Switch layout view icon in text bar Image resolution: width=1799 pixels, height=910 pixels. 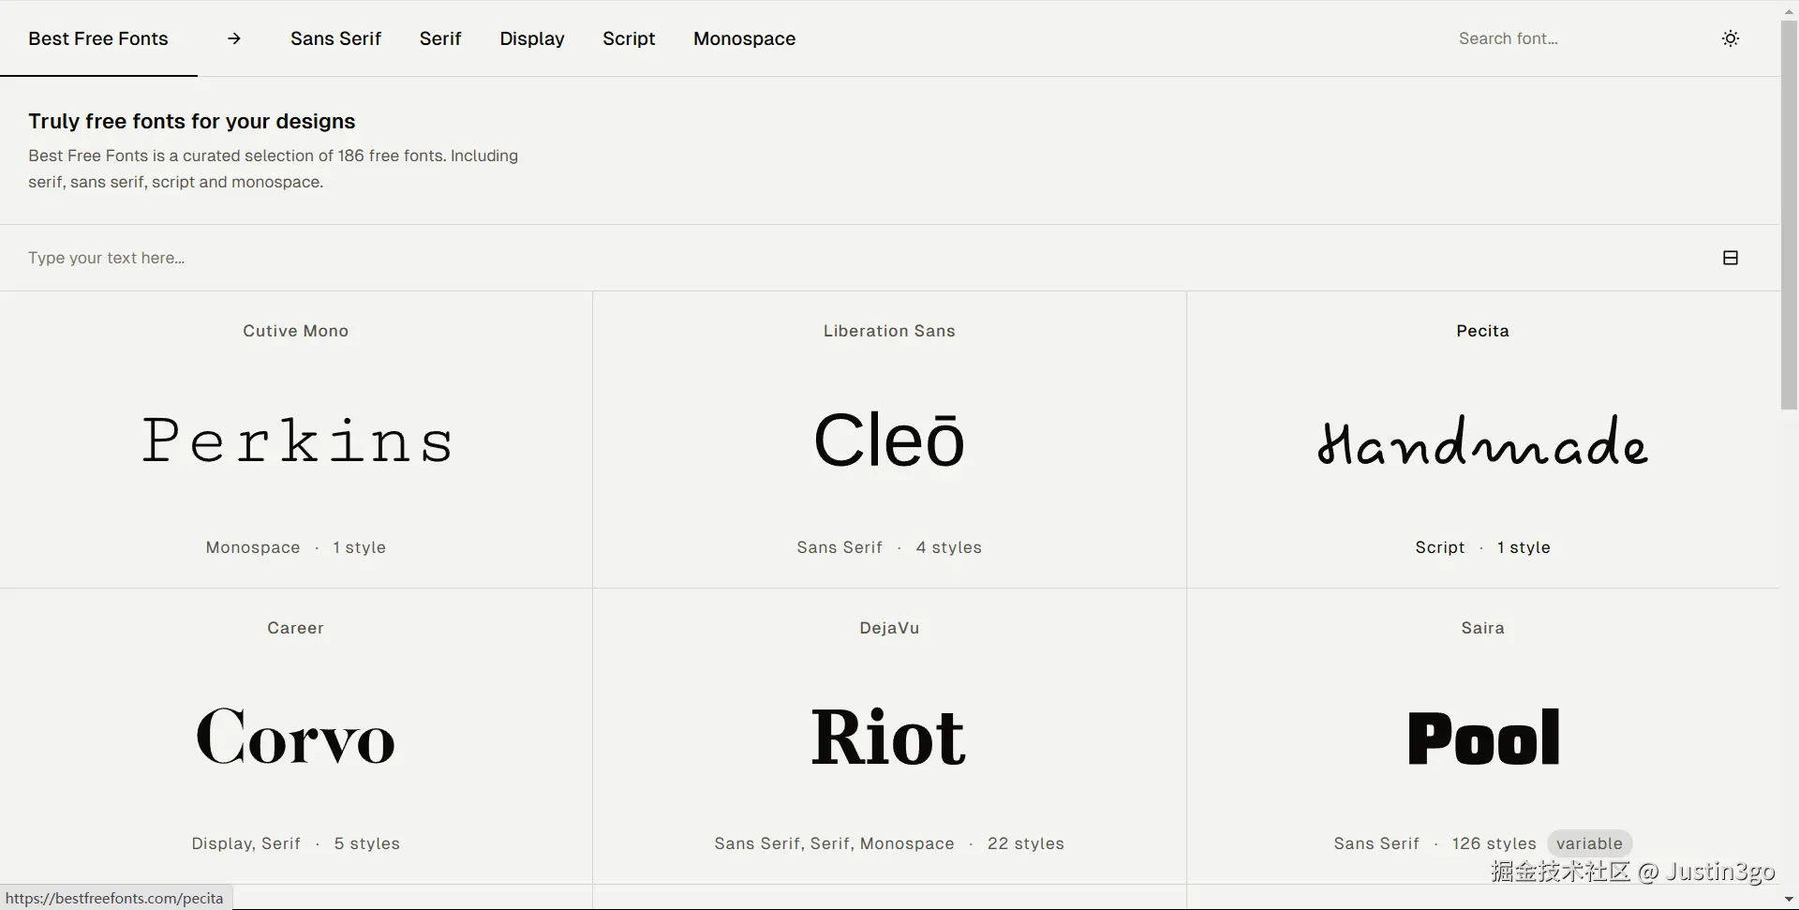[1730, 258]
